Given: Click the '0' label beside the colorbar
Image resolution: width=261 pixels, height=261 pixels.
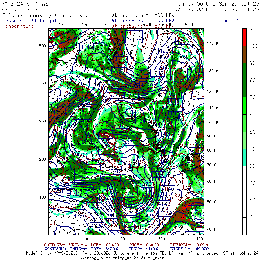Looking at the screenshot, I should pyautogui.click(x=251, y=217).
